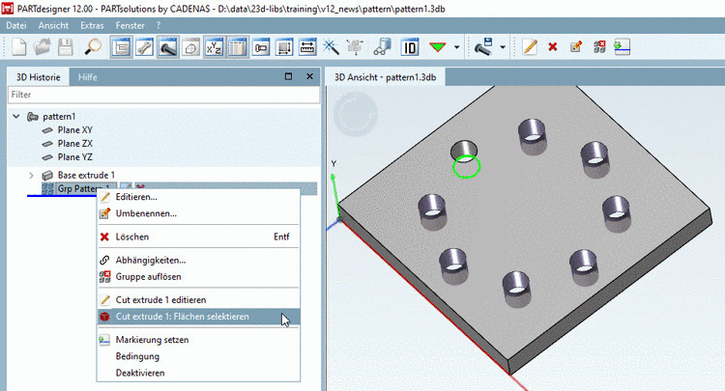Click the ID toolbar icon
This screenshot has height=391, width=725.
[x=410, y=47]
